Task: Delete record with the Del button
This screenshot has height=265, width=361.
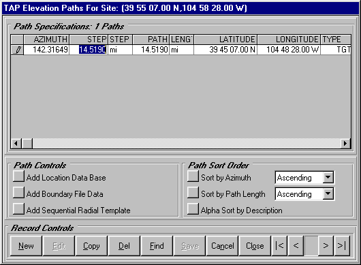Action: point(124,246)
